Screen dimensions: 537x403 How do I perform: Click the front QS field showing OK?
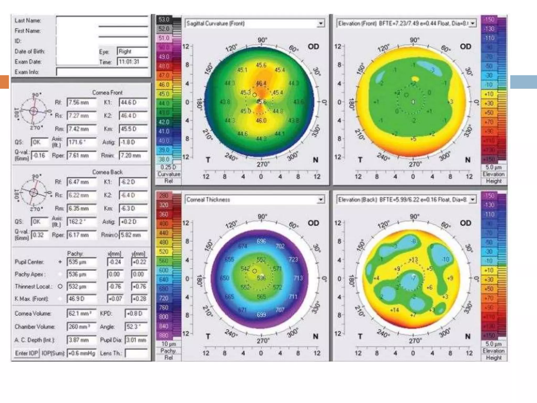click(x=40, y=142)
